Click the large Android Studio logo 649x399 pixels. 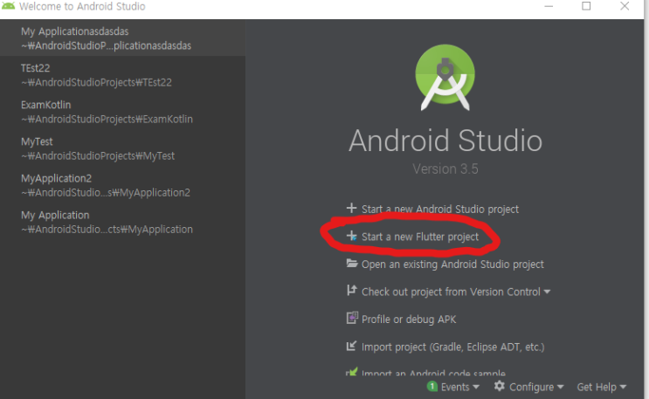[445, 78]
